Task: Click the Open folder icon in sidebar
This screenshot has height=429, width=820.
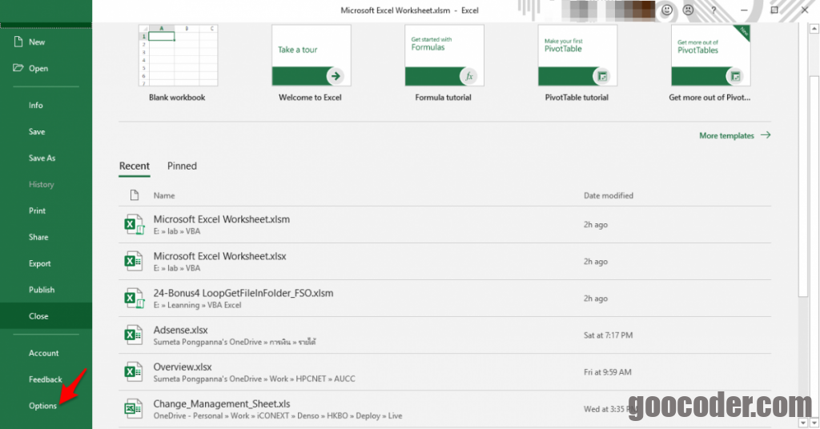Action: [18, 68]
